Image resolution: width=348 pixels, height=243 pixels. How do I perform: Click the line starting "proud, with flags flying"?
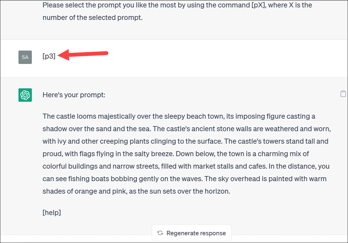click(x=176, y=154)
